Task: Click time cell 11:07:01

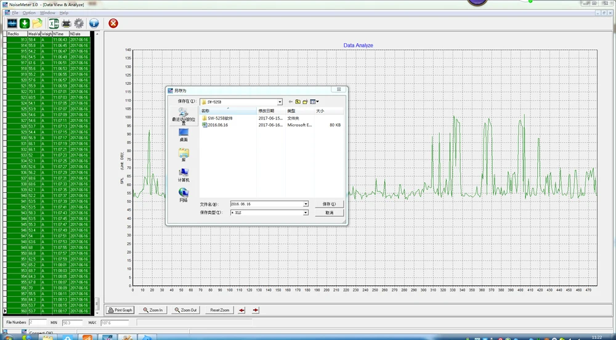Action: 61,92
